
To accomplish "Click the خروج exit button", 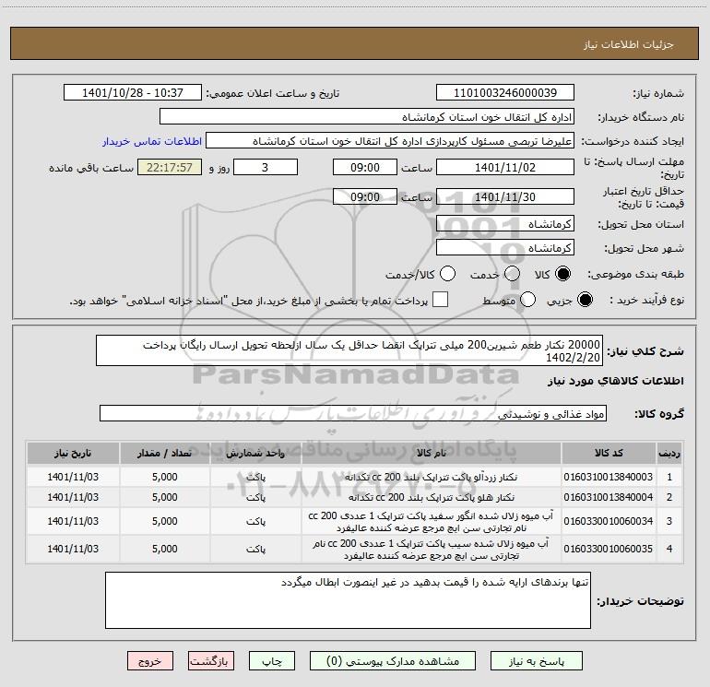I will (150, 661).
